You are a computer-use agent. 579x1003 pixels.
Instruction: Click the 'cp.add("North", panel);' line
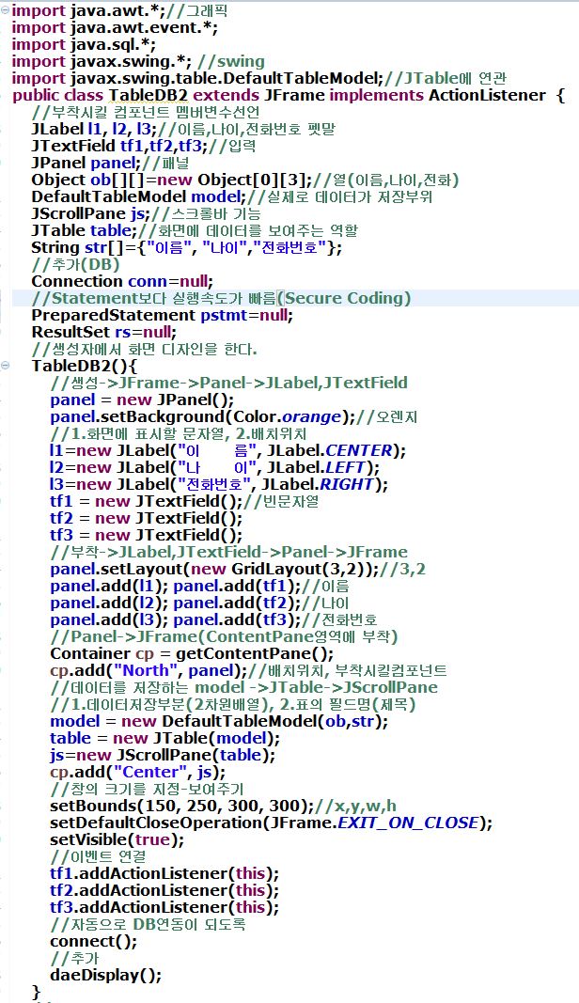click(x=249, y=670)
